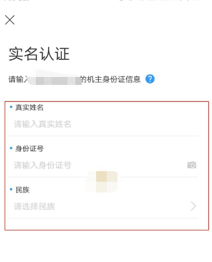Click the blue bullet beside 民族
This screenshot has height=262, width=212.
[x=11, y=189]
